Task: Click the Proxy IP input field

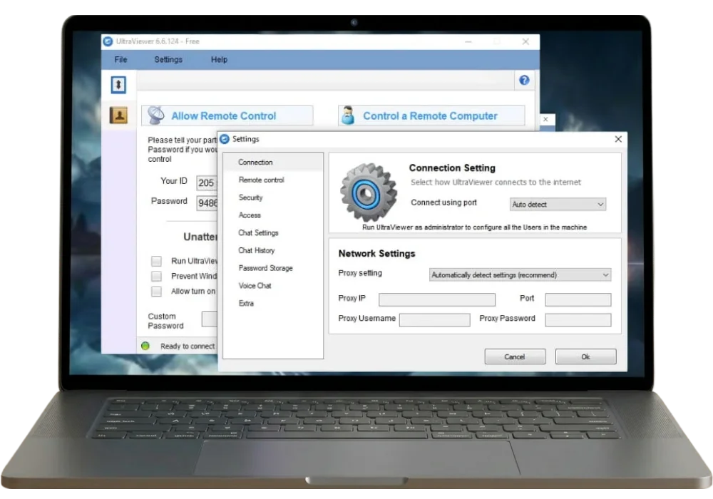Action: point(437,299)
